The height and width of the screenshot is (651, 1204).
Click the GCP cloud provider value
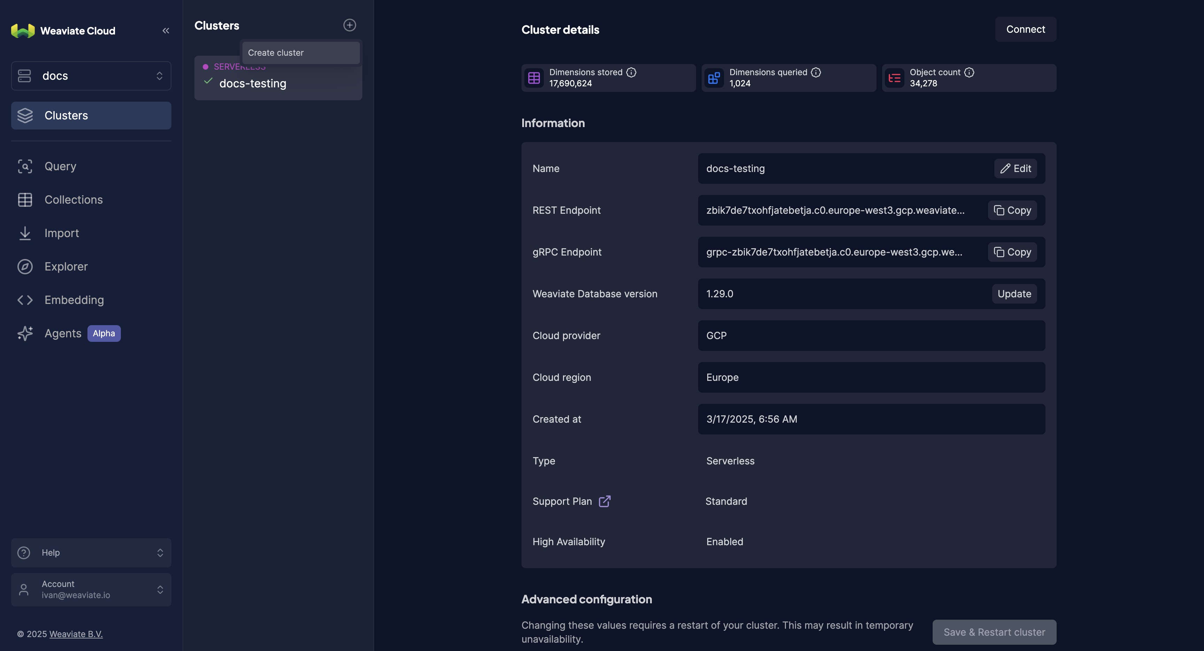[x=717, y=336]
